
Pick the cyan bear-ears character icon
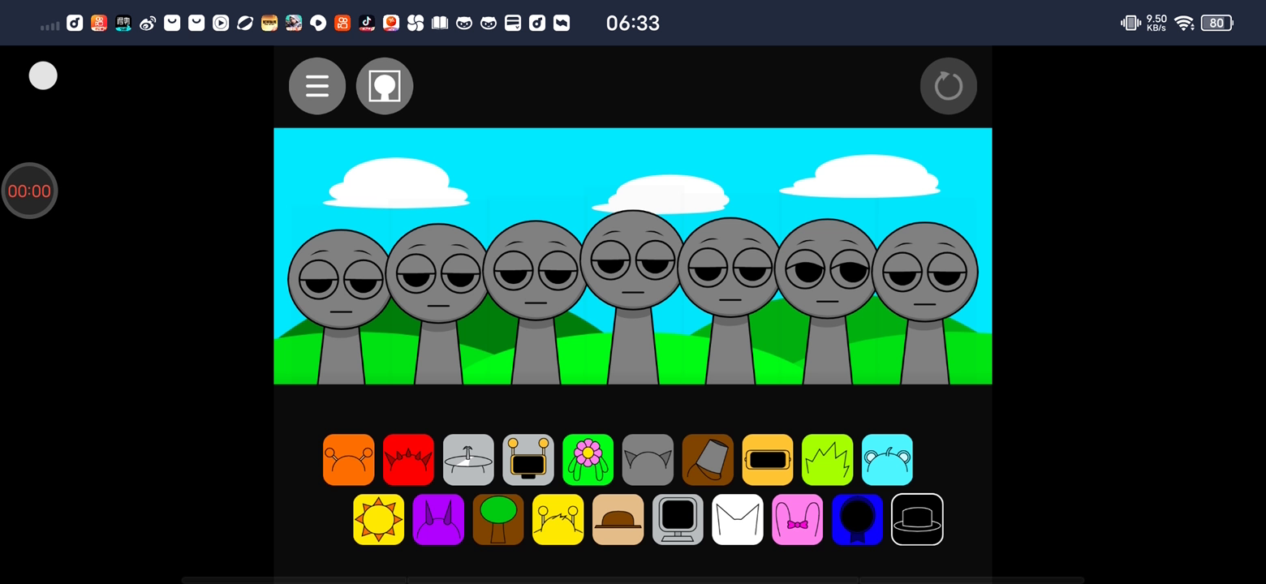point(887,460)
